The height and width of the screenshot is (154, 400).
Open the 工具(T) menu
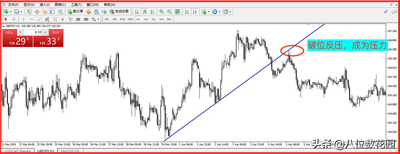click(76, 4)
